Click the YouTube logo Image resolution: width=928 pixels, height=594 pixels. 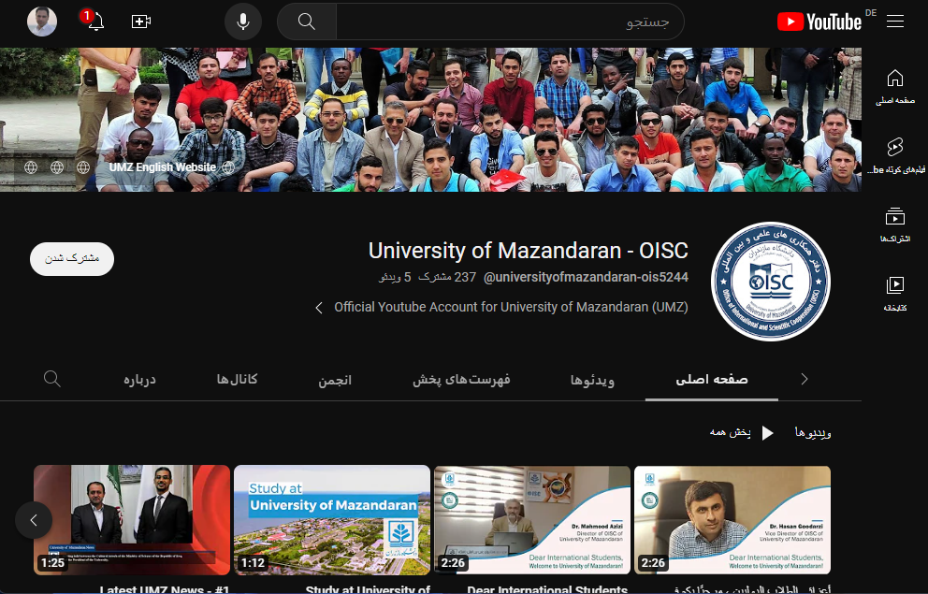click(x=819, y=21)
